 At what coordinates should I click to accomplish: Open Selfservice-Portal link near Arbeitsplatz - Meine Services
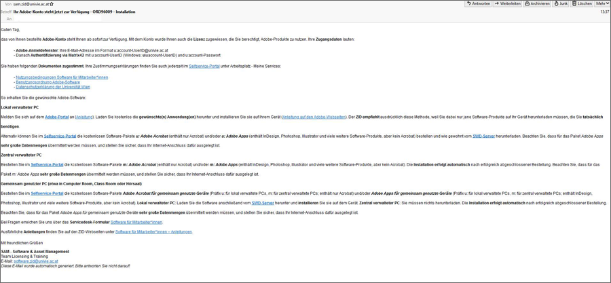point(204,67)
